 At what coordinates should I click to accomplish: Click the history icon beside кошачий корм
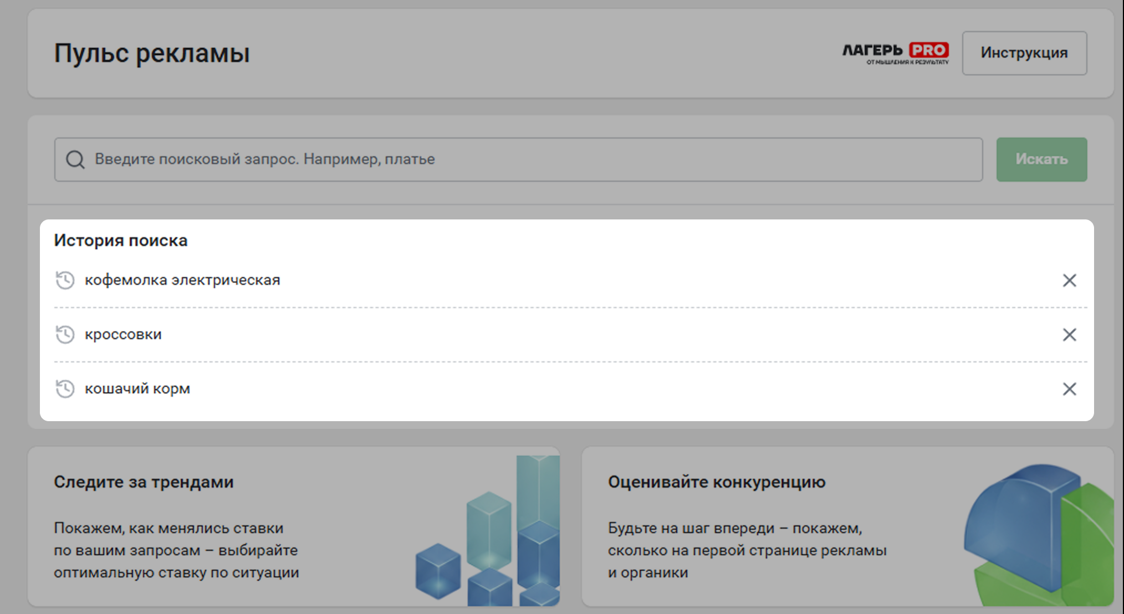65,388
